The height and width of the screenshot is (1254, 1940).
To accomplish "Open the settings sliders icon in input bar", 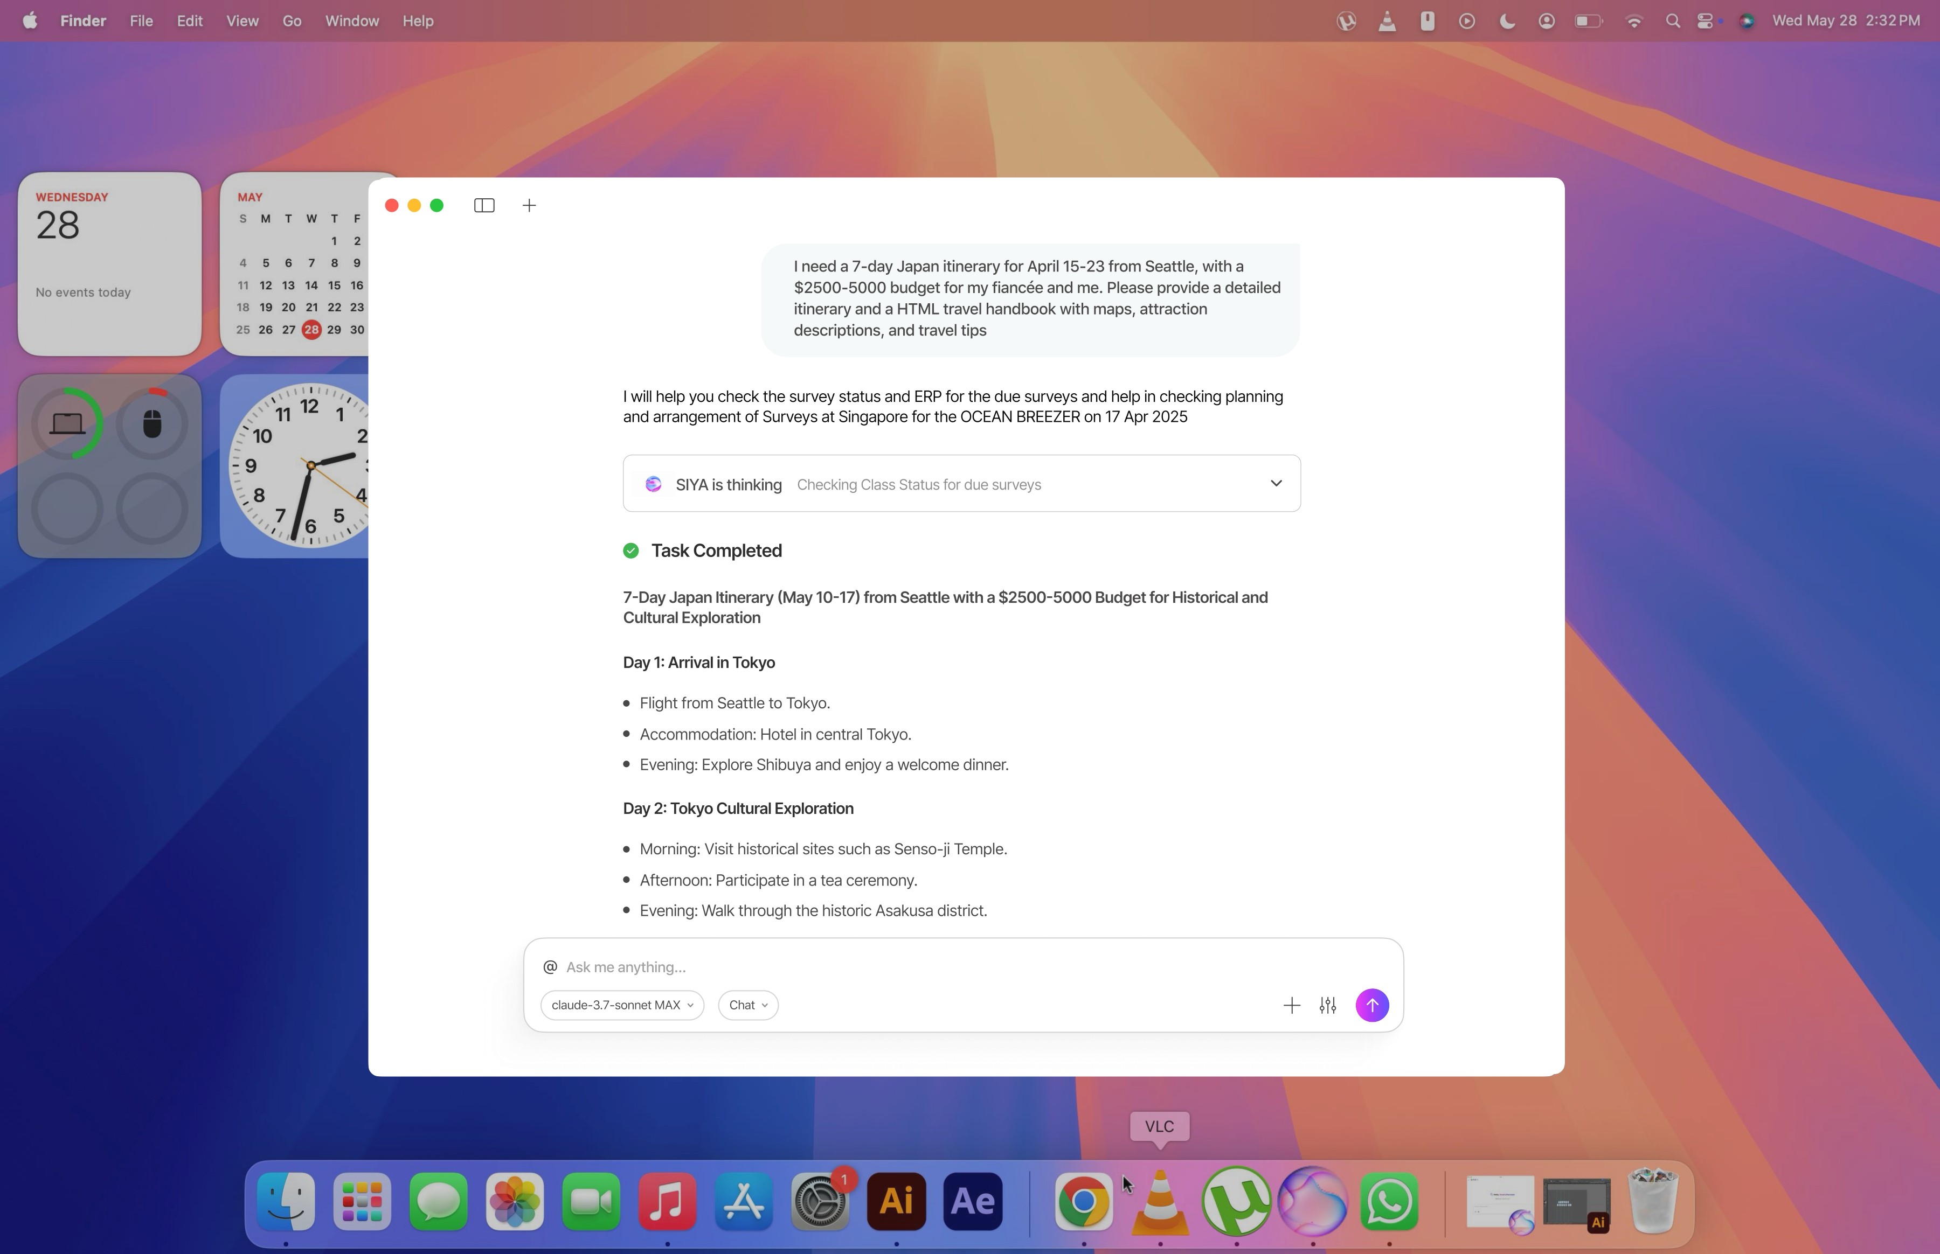I will [1327, 1006].
